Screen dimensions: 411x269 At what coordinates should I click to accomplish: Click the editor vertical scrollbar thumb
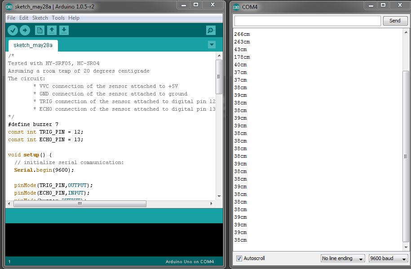pyautogui.click(x=219, y=77)
